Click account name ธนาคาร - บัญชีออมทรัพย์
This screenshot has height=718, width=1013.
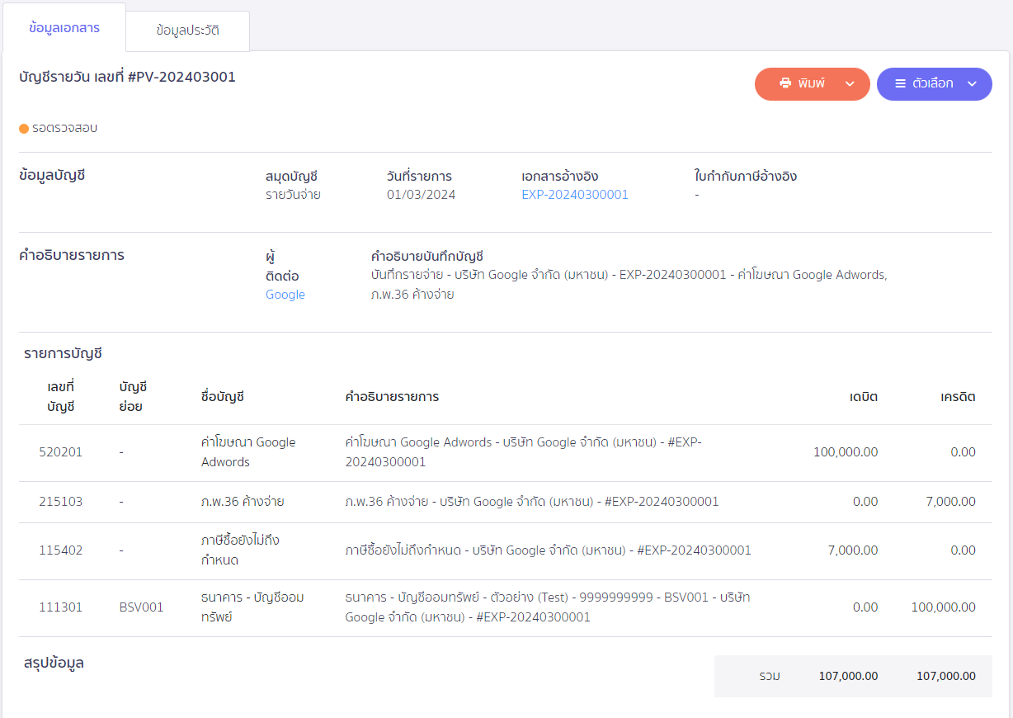(252, 607)
